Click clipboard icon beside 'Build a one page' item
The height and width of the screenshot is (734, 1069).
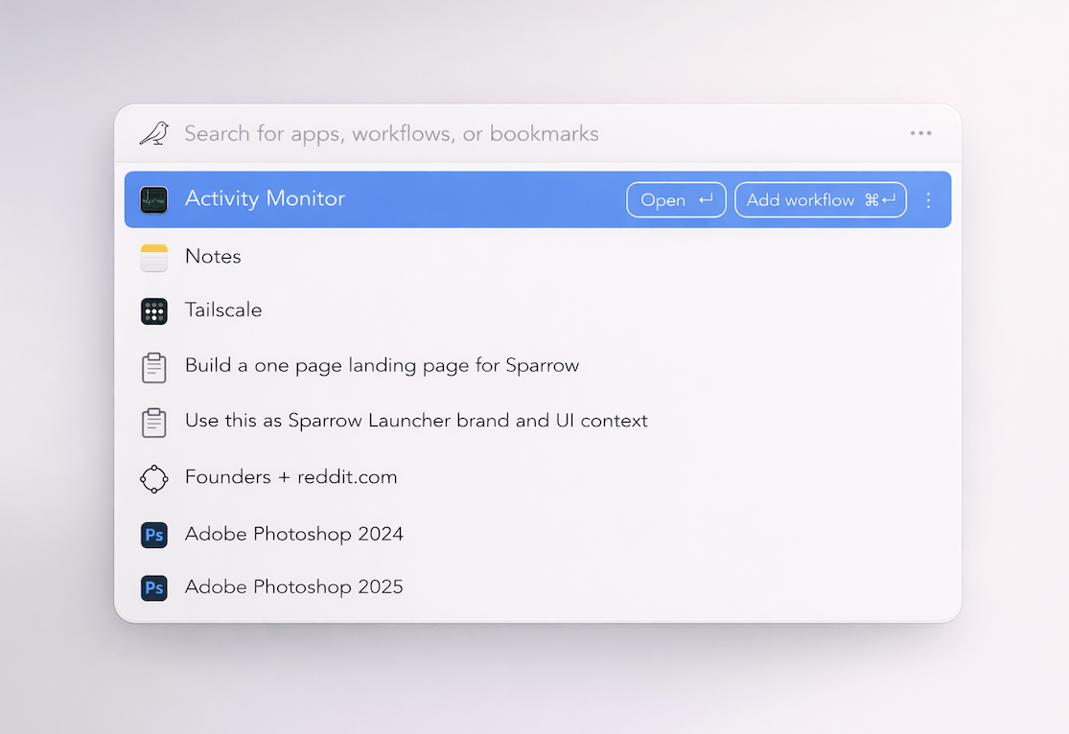click(153, 367)
